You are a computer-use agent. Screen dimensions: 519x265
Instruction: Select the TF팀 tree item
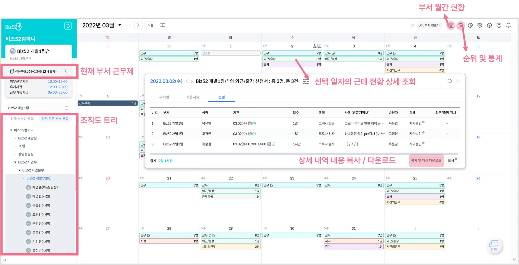click(x=22, y=146)
